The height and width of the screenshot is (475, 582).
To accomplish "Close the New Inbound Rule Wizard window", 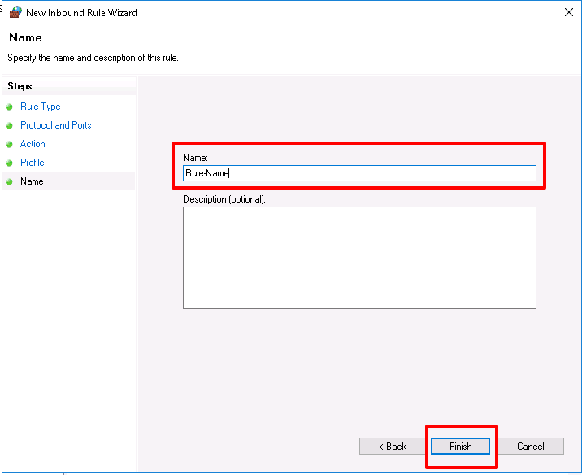I will 569,12.
